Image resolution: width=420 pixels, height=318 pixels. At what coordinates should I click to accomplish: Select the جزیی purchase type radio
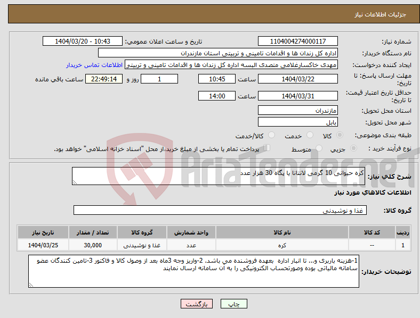(x=353, y=148)
